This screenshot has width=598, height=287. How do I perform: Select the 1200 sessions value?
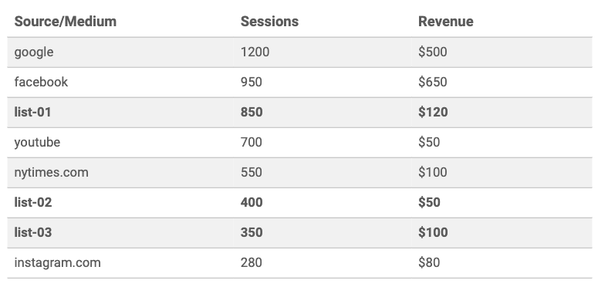click(255, 52)
